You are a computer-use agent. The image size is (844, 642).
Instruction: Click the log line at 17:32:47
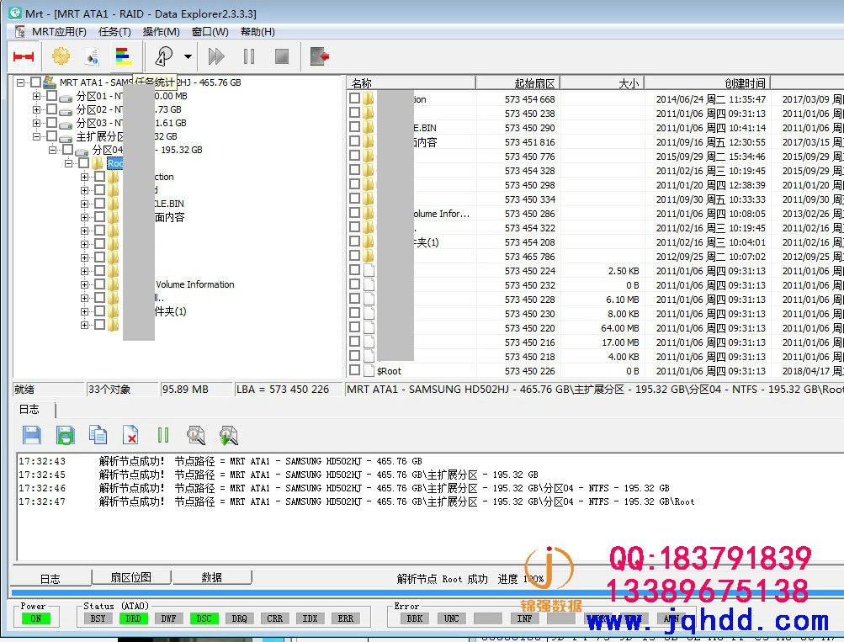click(x=356, y=501)
